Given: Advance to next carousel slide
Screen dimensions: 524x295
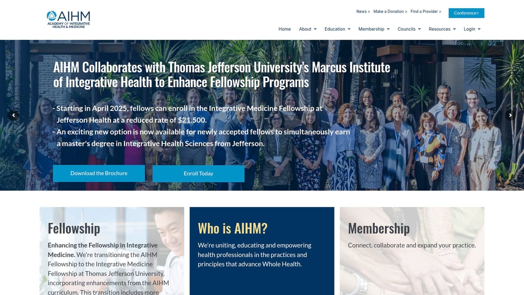Looking at the screenshot, I should [510, 115].
